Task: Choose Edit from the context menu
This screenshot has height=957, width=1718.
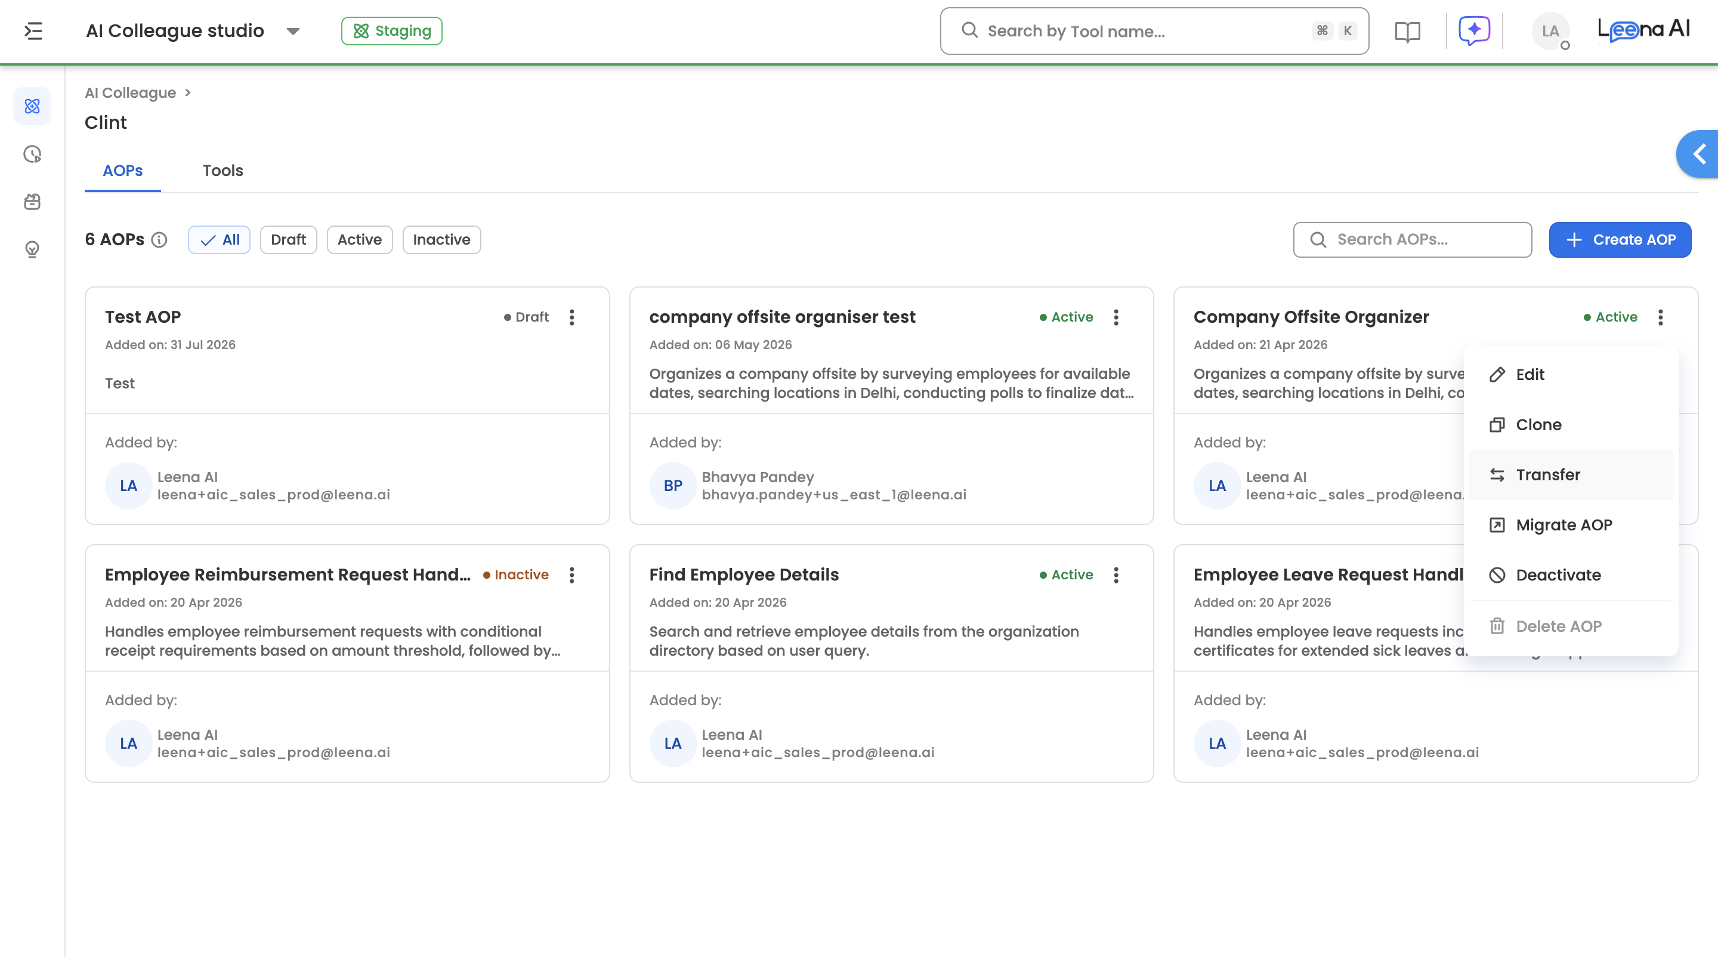Action: pos(1571,375)
